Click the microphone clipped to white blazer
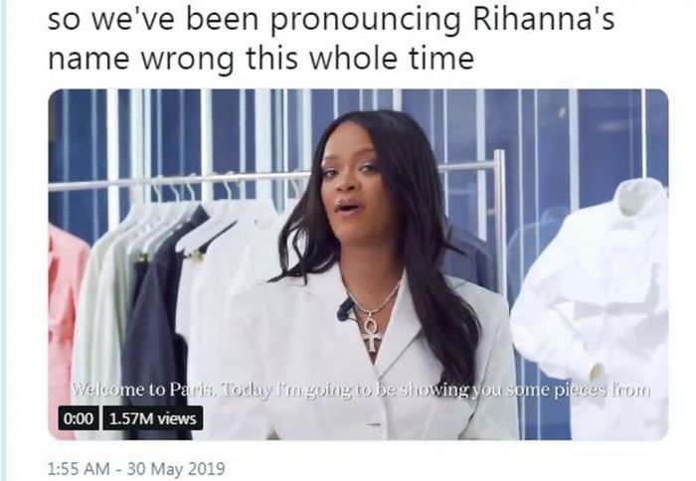The width and height of the screenshot is (696, 481). click(345, 309)
